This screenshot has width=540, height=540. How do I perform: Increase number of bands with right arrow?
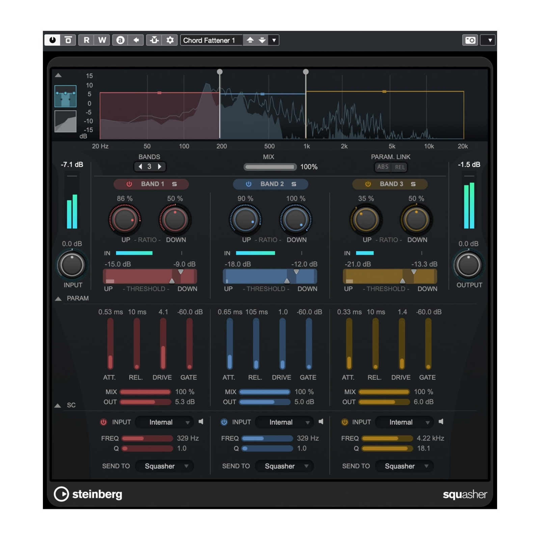coord(160,166)
